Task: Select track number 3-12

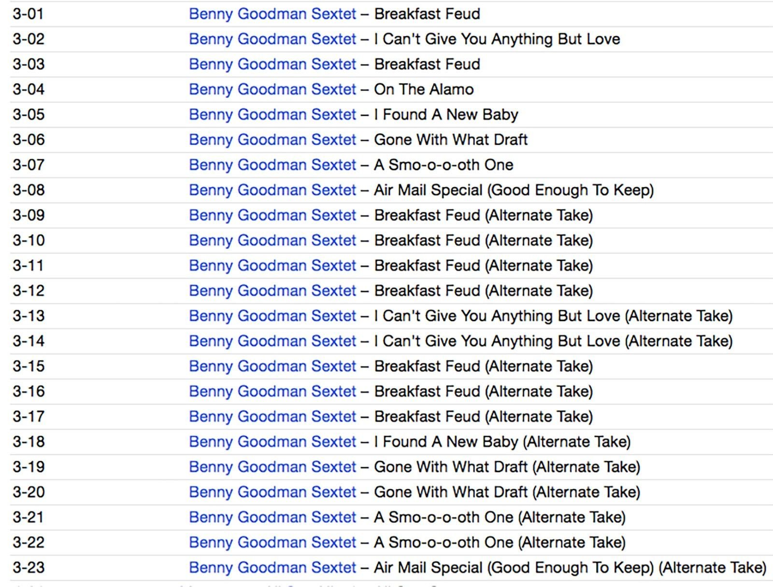Action: click(29, 291)
